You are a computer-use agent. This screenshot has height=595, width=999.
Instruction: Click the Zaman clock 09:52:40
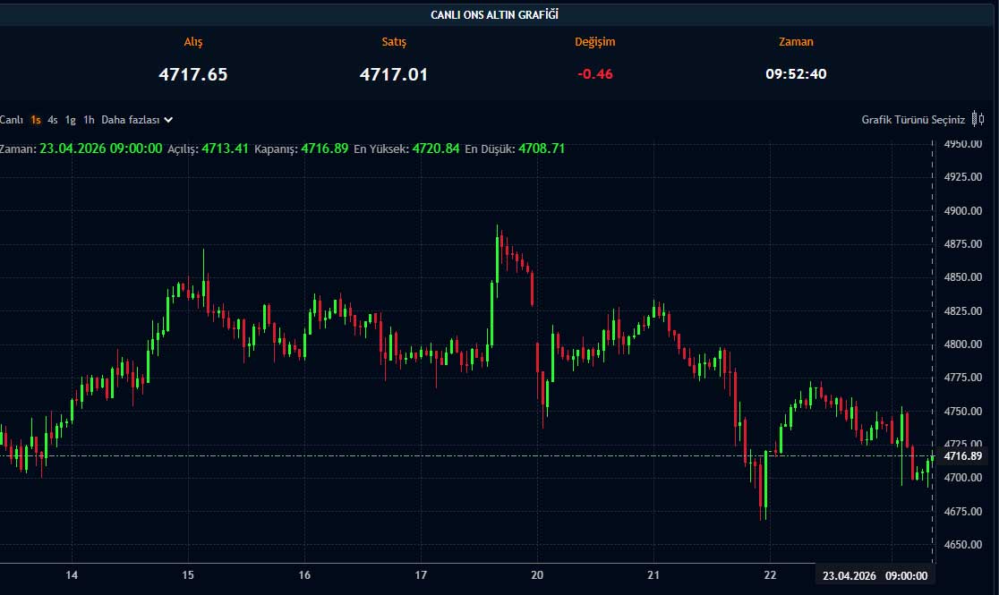coord(796,74)
